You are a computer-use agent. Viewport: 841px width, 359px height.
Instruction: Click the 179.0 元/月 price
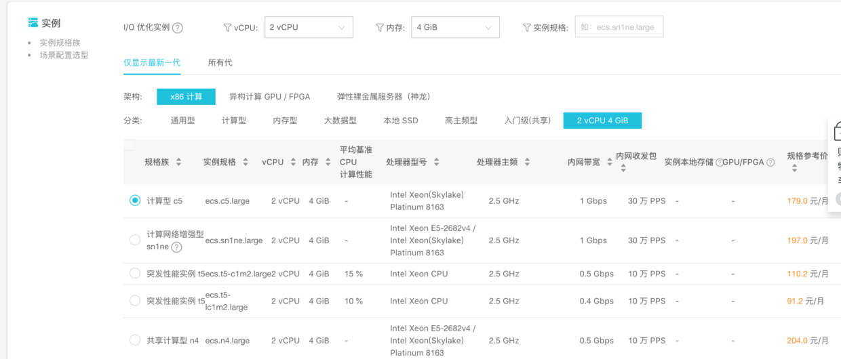coord(808,201)
